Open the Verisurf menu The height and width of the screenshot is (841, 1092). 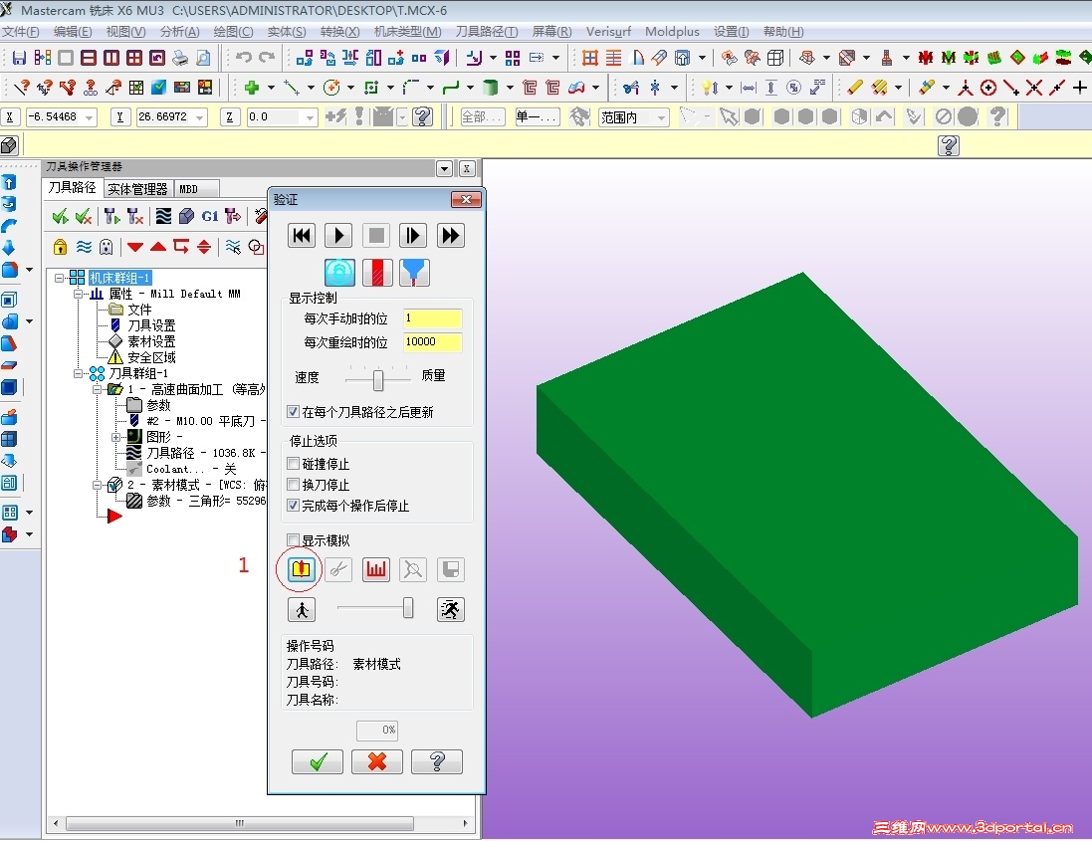[x=608, y=31]
